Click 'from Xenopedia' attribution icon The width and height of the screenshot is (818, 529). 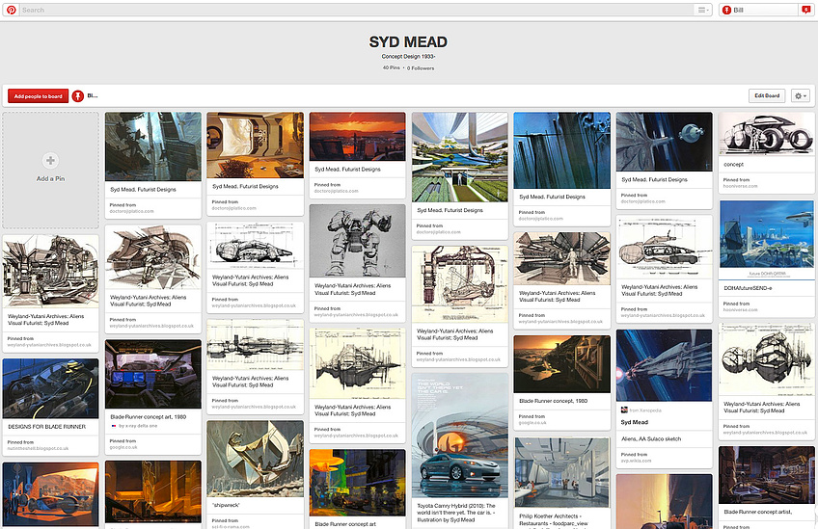click(x=624, y=410)
